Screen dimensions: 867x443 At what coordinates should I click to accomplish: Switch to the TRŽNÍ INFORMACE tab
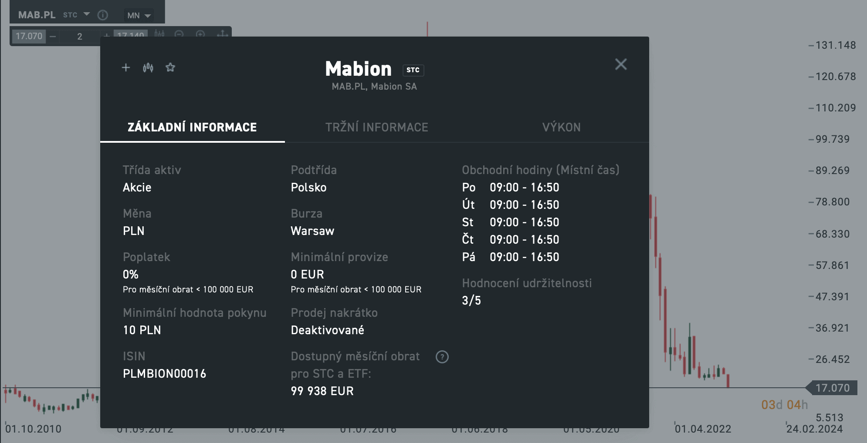376,127
